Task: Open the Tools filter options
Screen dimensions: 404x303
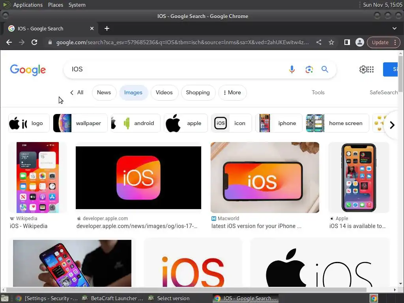Action: click(x=318, y=92)
